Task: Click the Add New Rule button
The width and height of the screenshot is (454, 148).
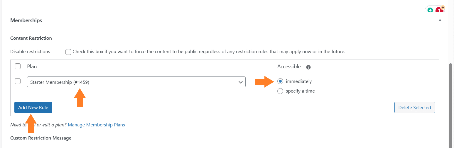Action: [33, 107]
